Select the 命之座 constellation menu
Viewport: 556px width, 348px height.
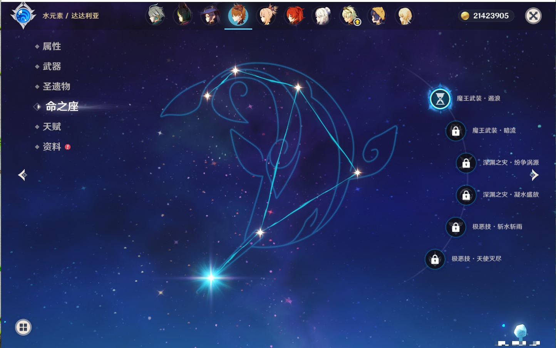pos(62,107)
